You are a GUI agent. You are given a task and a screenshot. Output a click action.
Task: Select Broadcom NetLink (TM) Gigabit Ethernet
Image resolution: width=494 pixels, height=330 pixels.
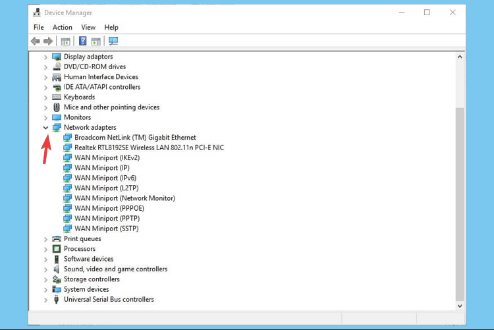(135, 138)
